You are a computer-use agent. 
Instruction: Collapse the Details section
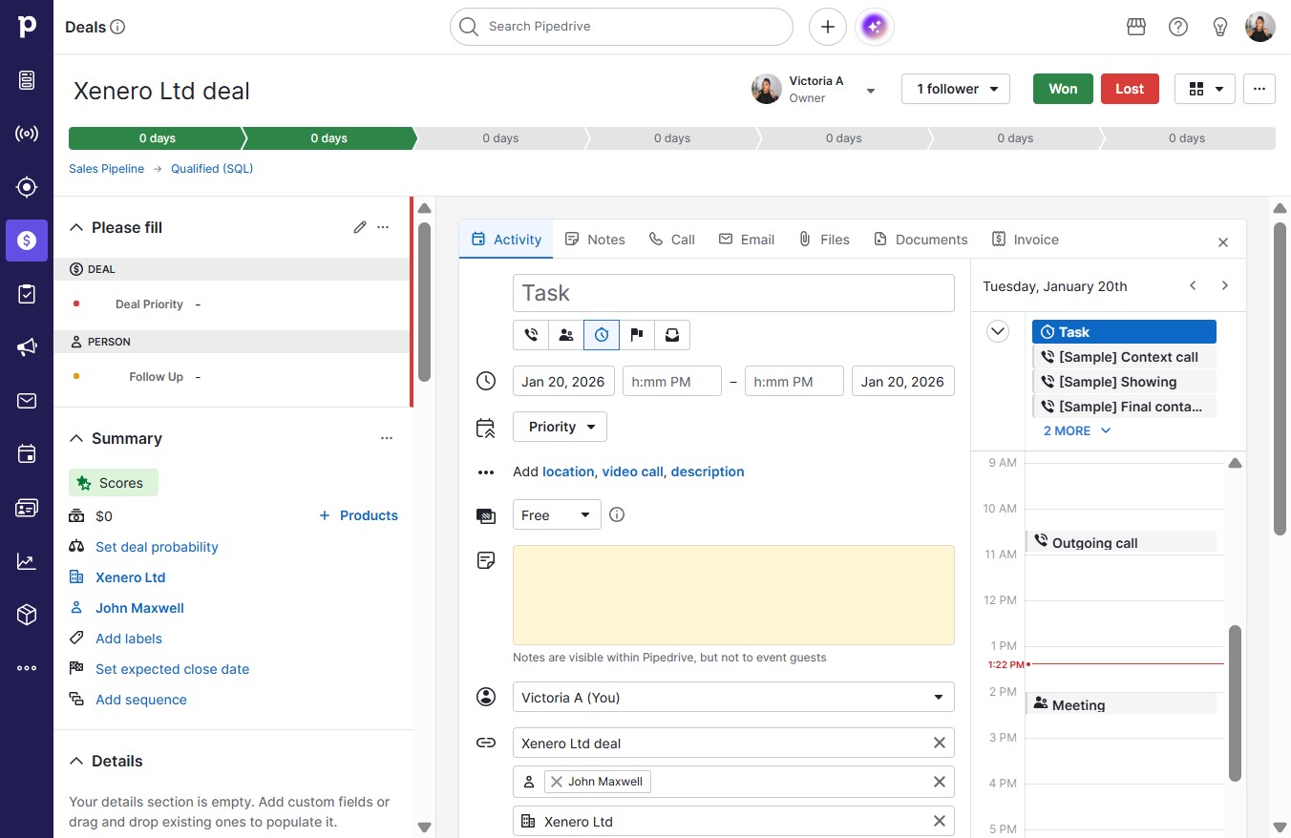76,761
